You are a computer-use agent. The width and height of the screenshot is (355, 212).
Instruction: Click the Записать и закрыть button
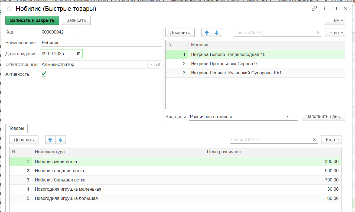[x=32, y=21]
